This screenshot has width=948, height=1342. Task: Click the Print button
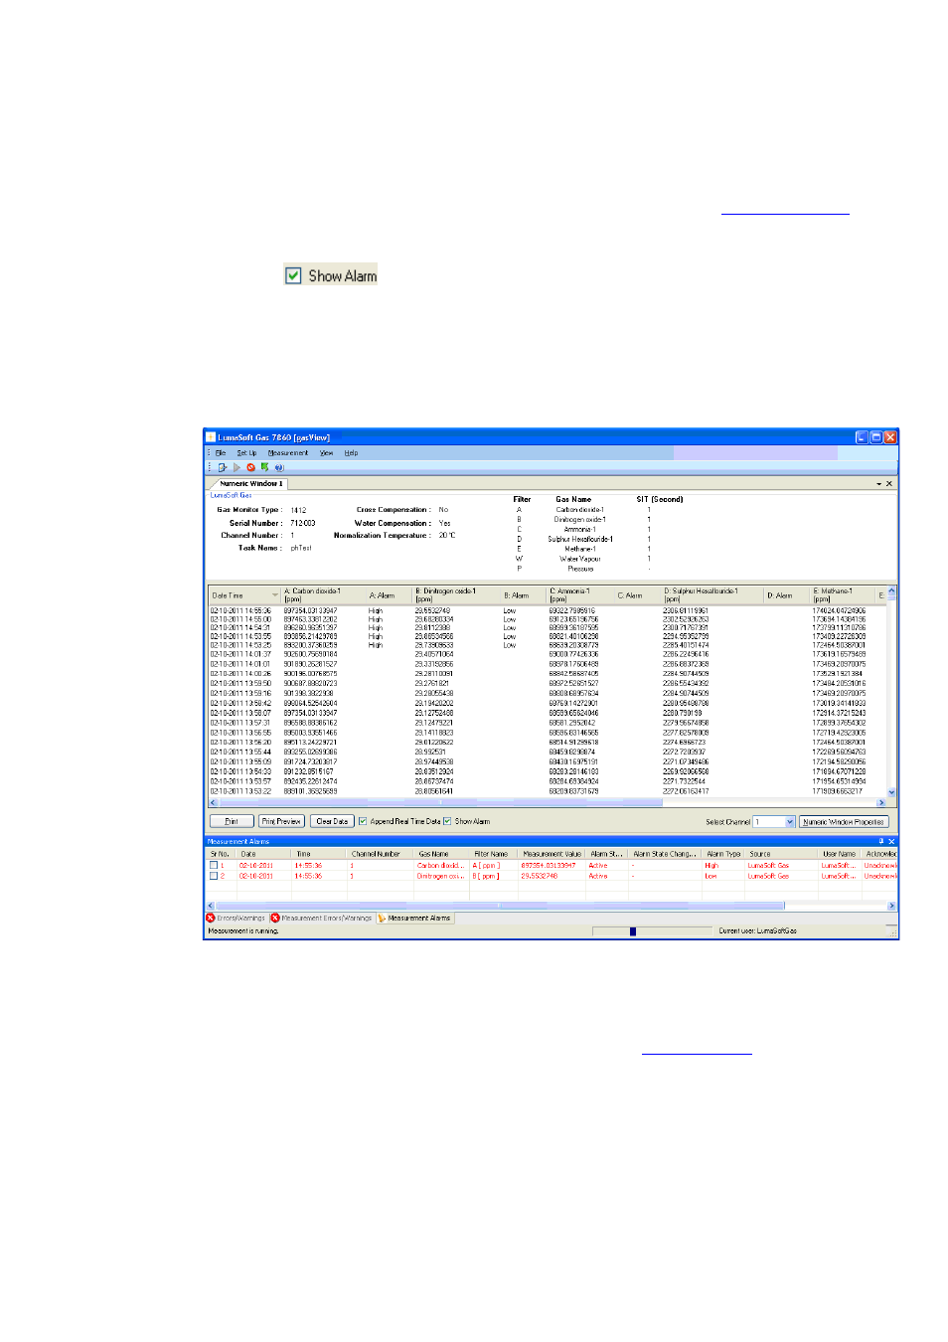[232, 821]
